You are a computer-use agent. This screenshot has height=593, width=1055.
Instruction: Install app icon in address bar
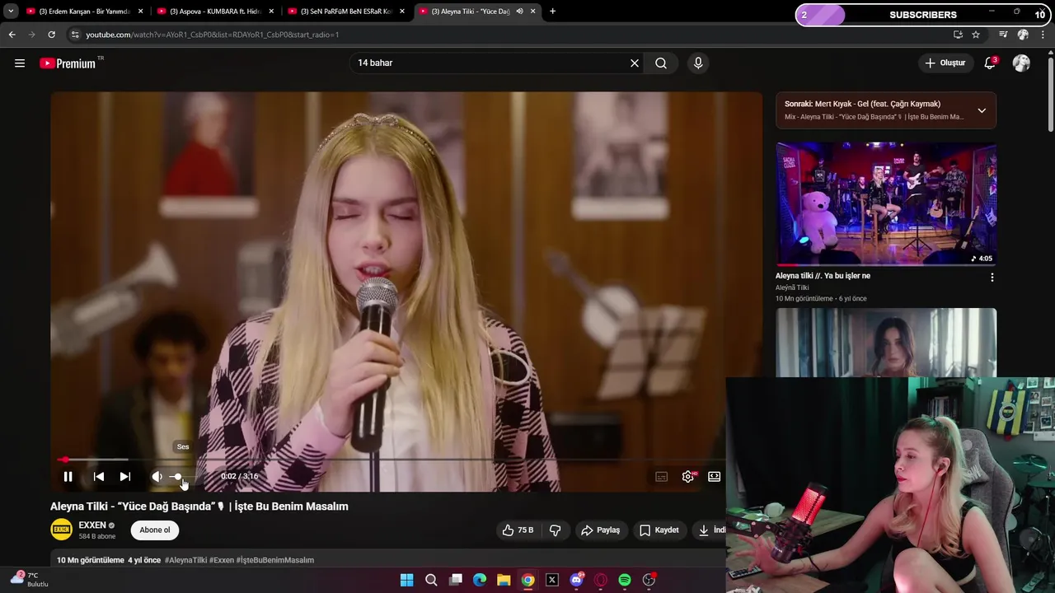(958, 35)
